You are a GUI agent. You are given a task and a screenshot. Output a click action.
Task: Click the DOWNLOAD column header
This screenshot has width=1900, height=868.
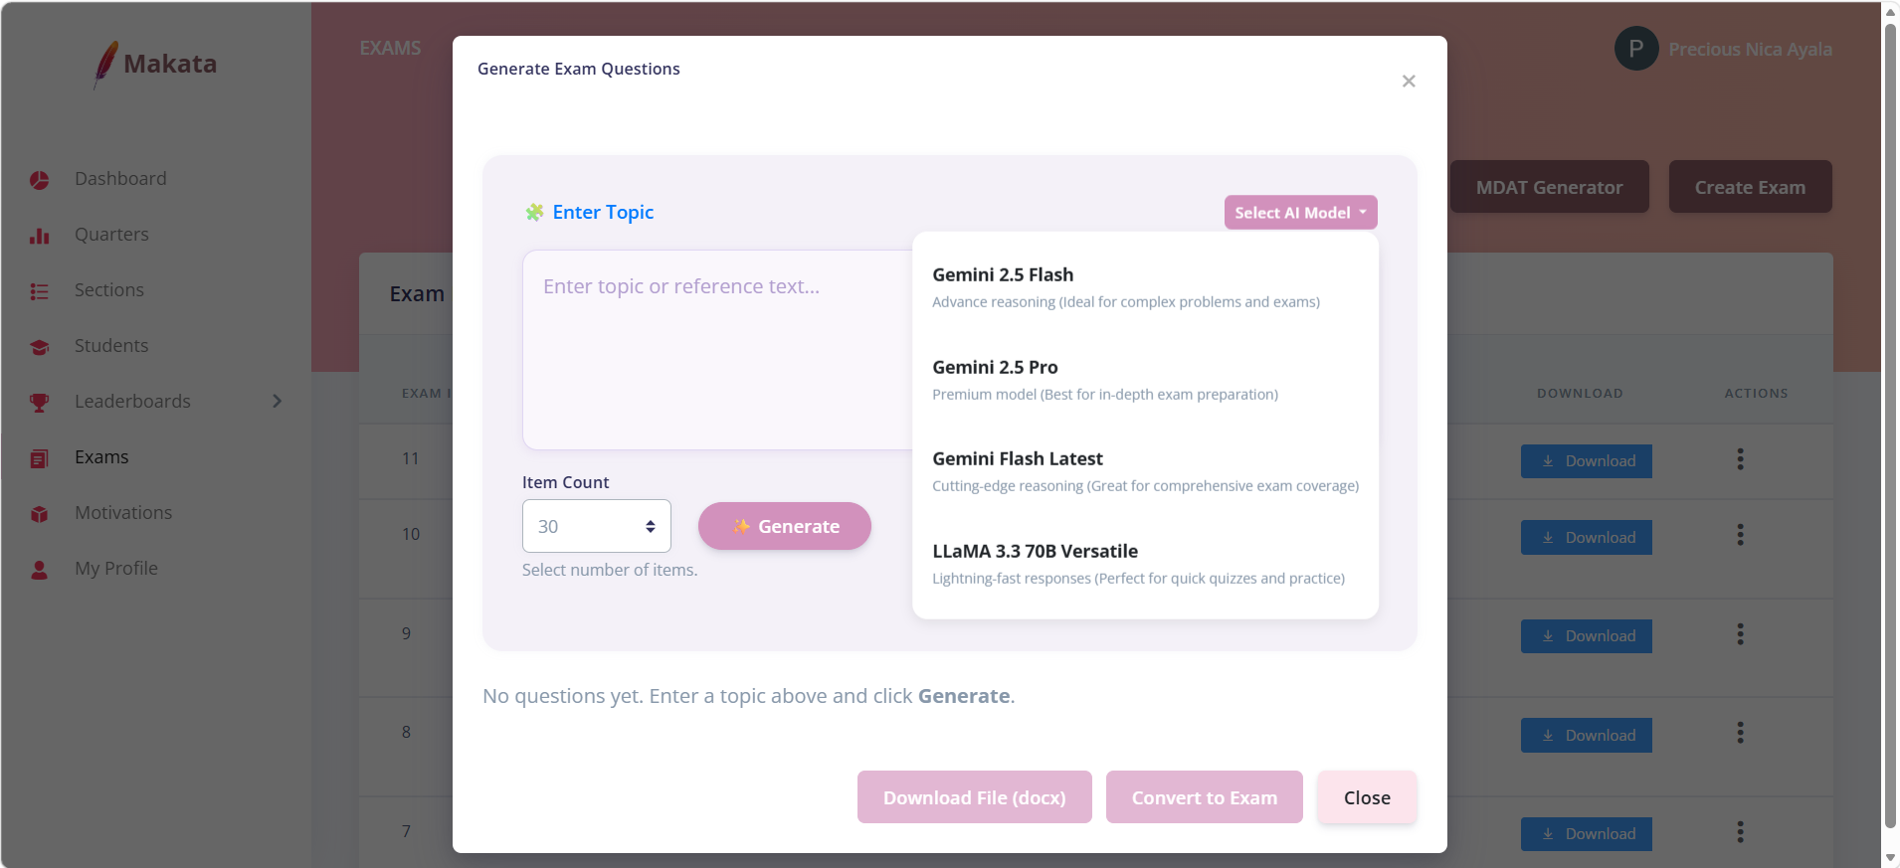coord(1580,394)
